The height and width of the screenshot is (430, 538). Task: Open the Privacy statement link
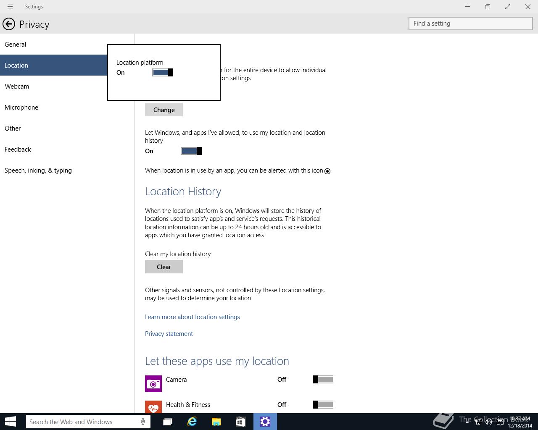pos(169,334)
